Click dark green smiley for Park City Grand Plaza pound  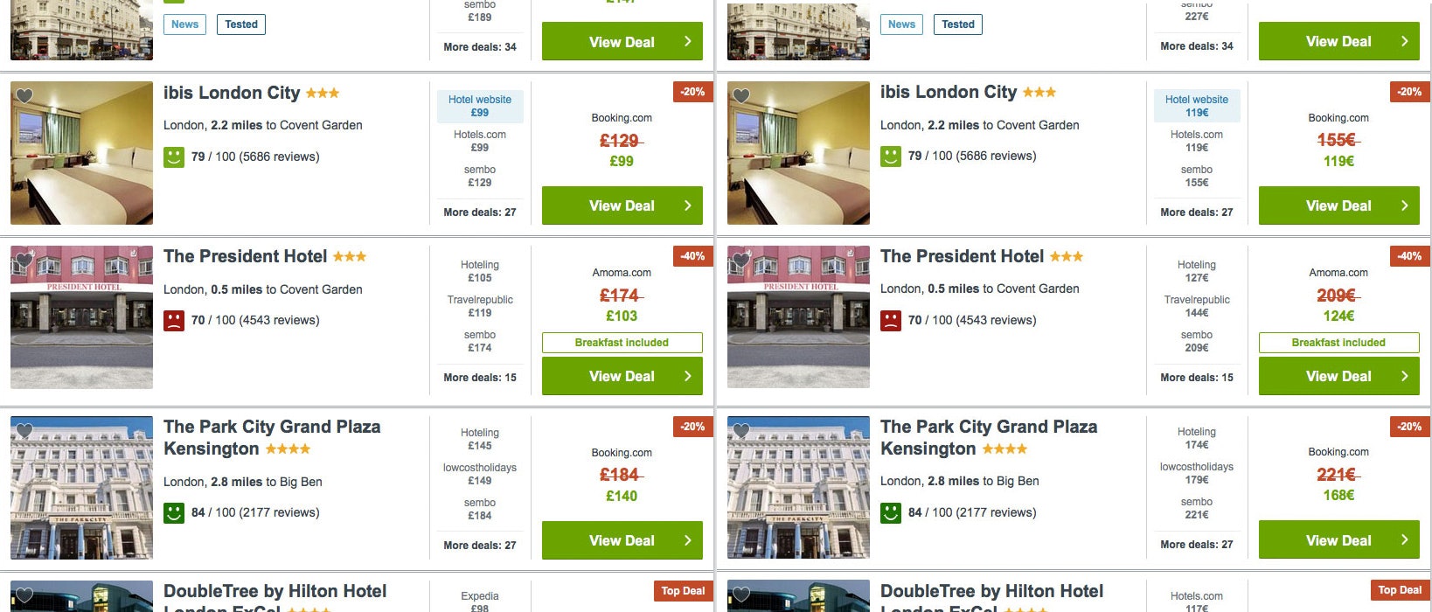(174, 513)
